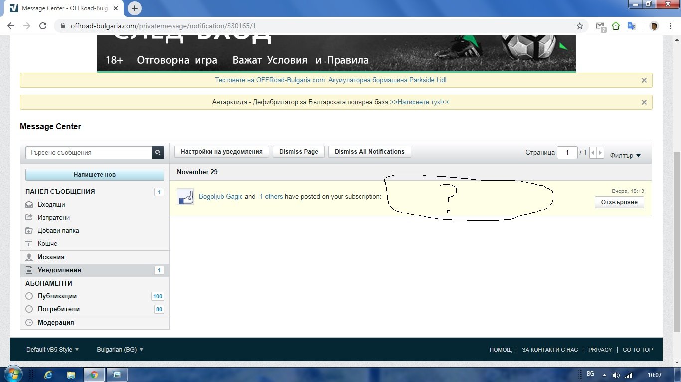Viewport: 681px width, 382px height.
Task: Click the address bar URL
Action: tap(164, 26)
